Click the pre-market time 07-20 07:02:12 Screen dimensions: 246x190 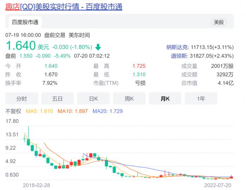[92, 56]
